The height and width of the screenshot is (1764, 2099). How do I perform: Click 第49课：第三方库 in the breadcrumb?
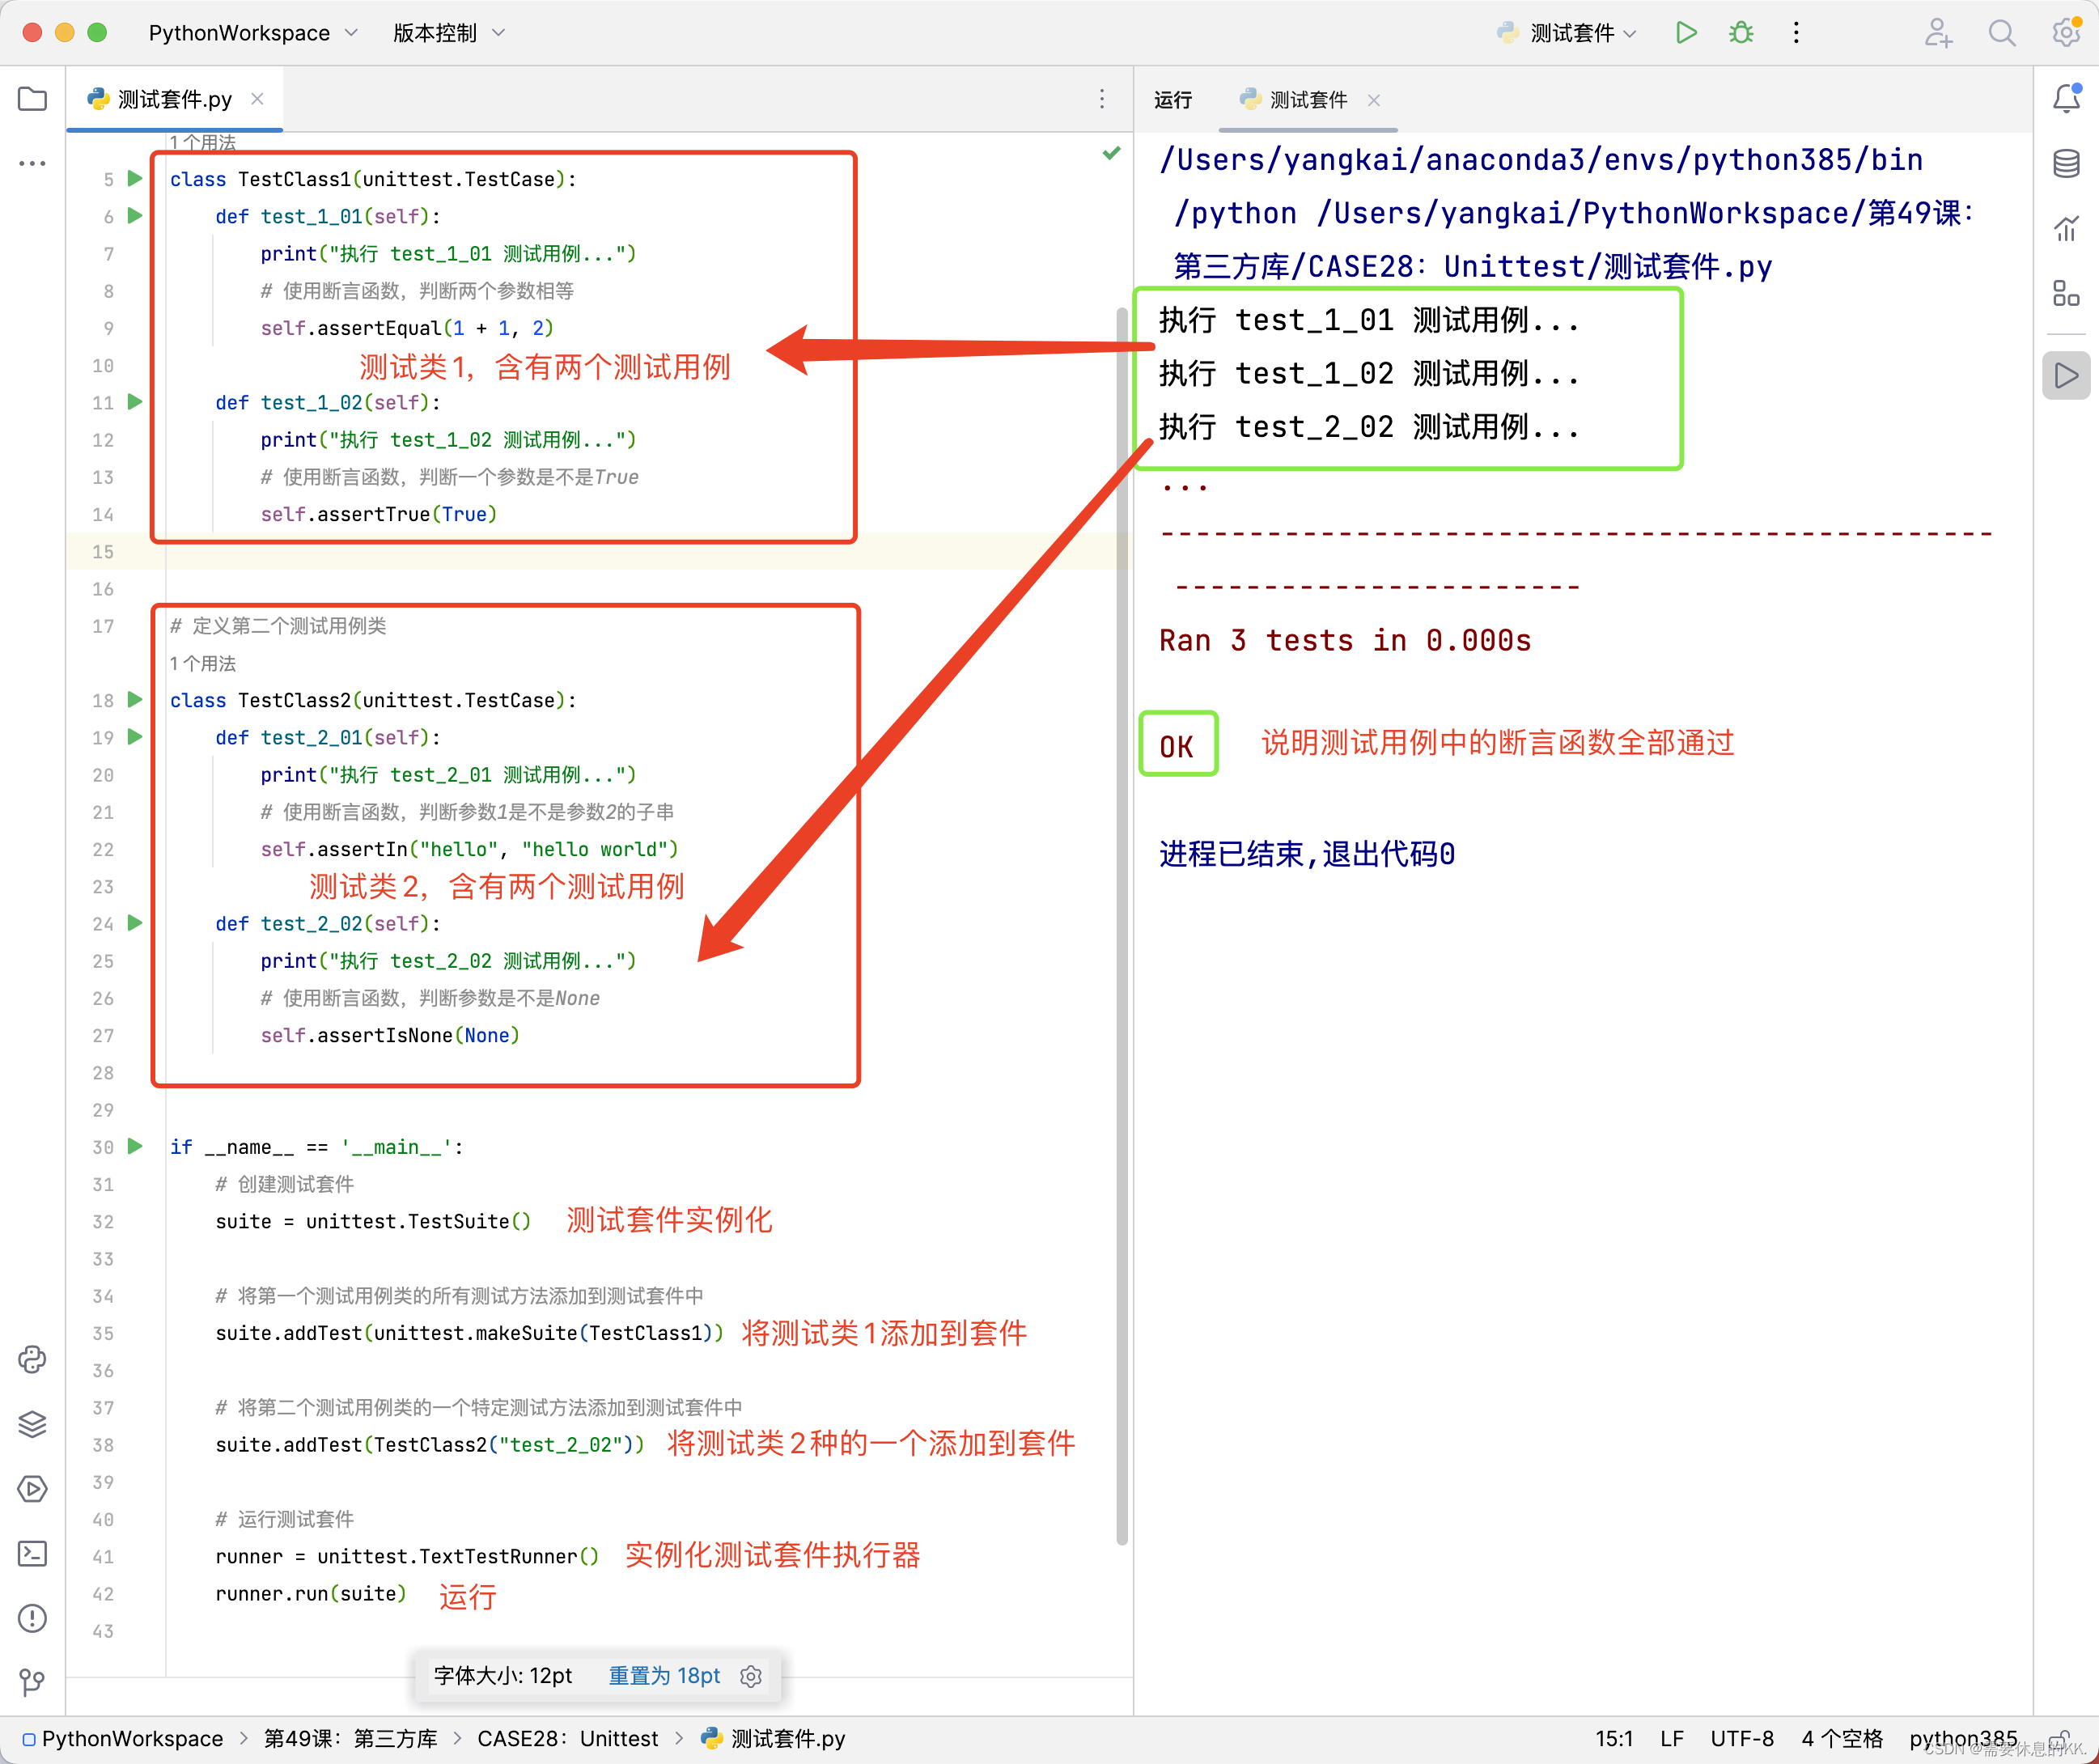[x=350, y=1739]
